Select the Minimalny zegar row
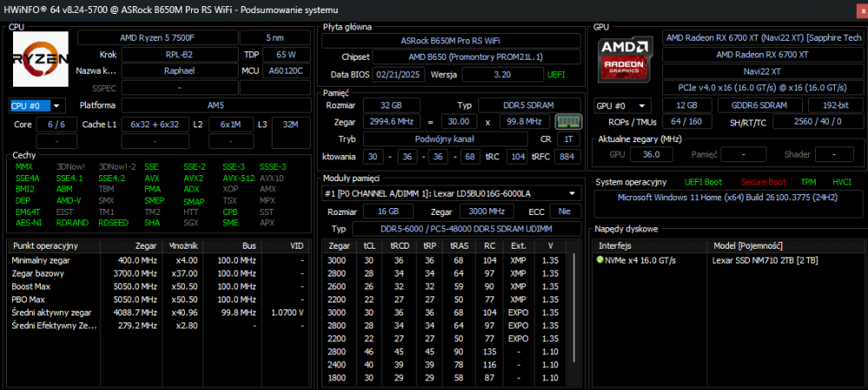 [x=158, y=260]
